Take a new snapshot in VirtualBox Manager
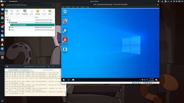The image size is (184, 103). 6,12
